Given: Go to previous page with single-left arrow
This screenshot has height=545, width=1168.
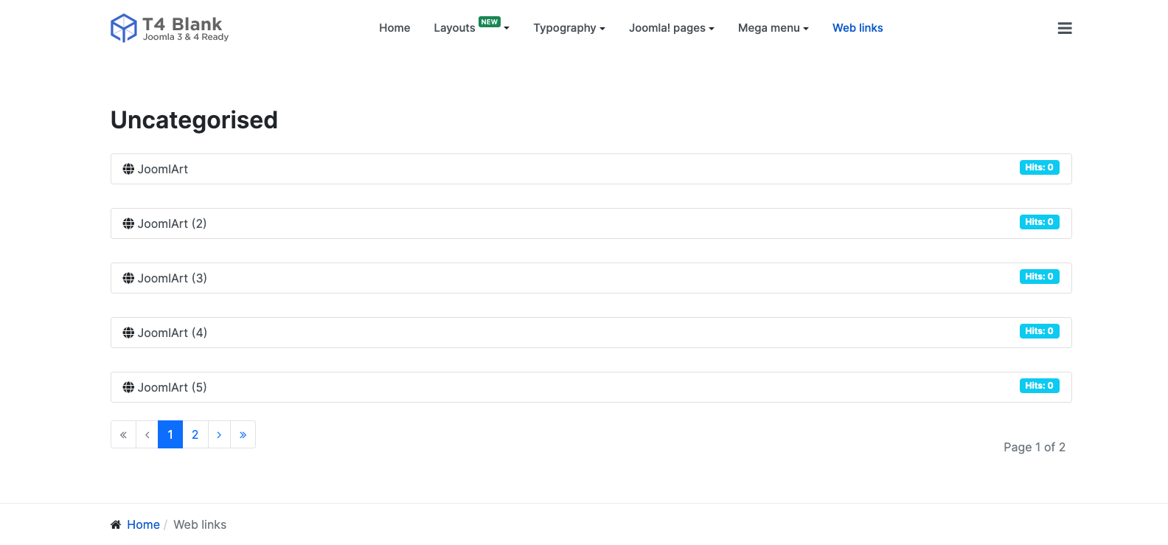Looking at the screenshot, I should 147,434.
